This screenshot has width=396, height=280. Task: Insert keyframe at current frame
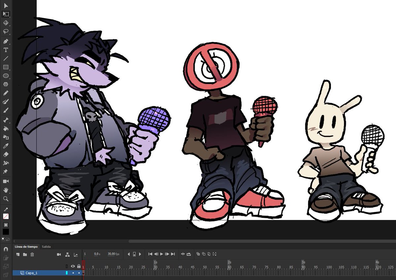134,254
